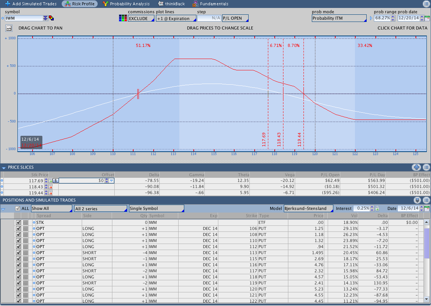
Task: Click the Stk Price 117.69 stepper arrows
Action: point(46,180)
